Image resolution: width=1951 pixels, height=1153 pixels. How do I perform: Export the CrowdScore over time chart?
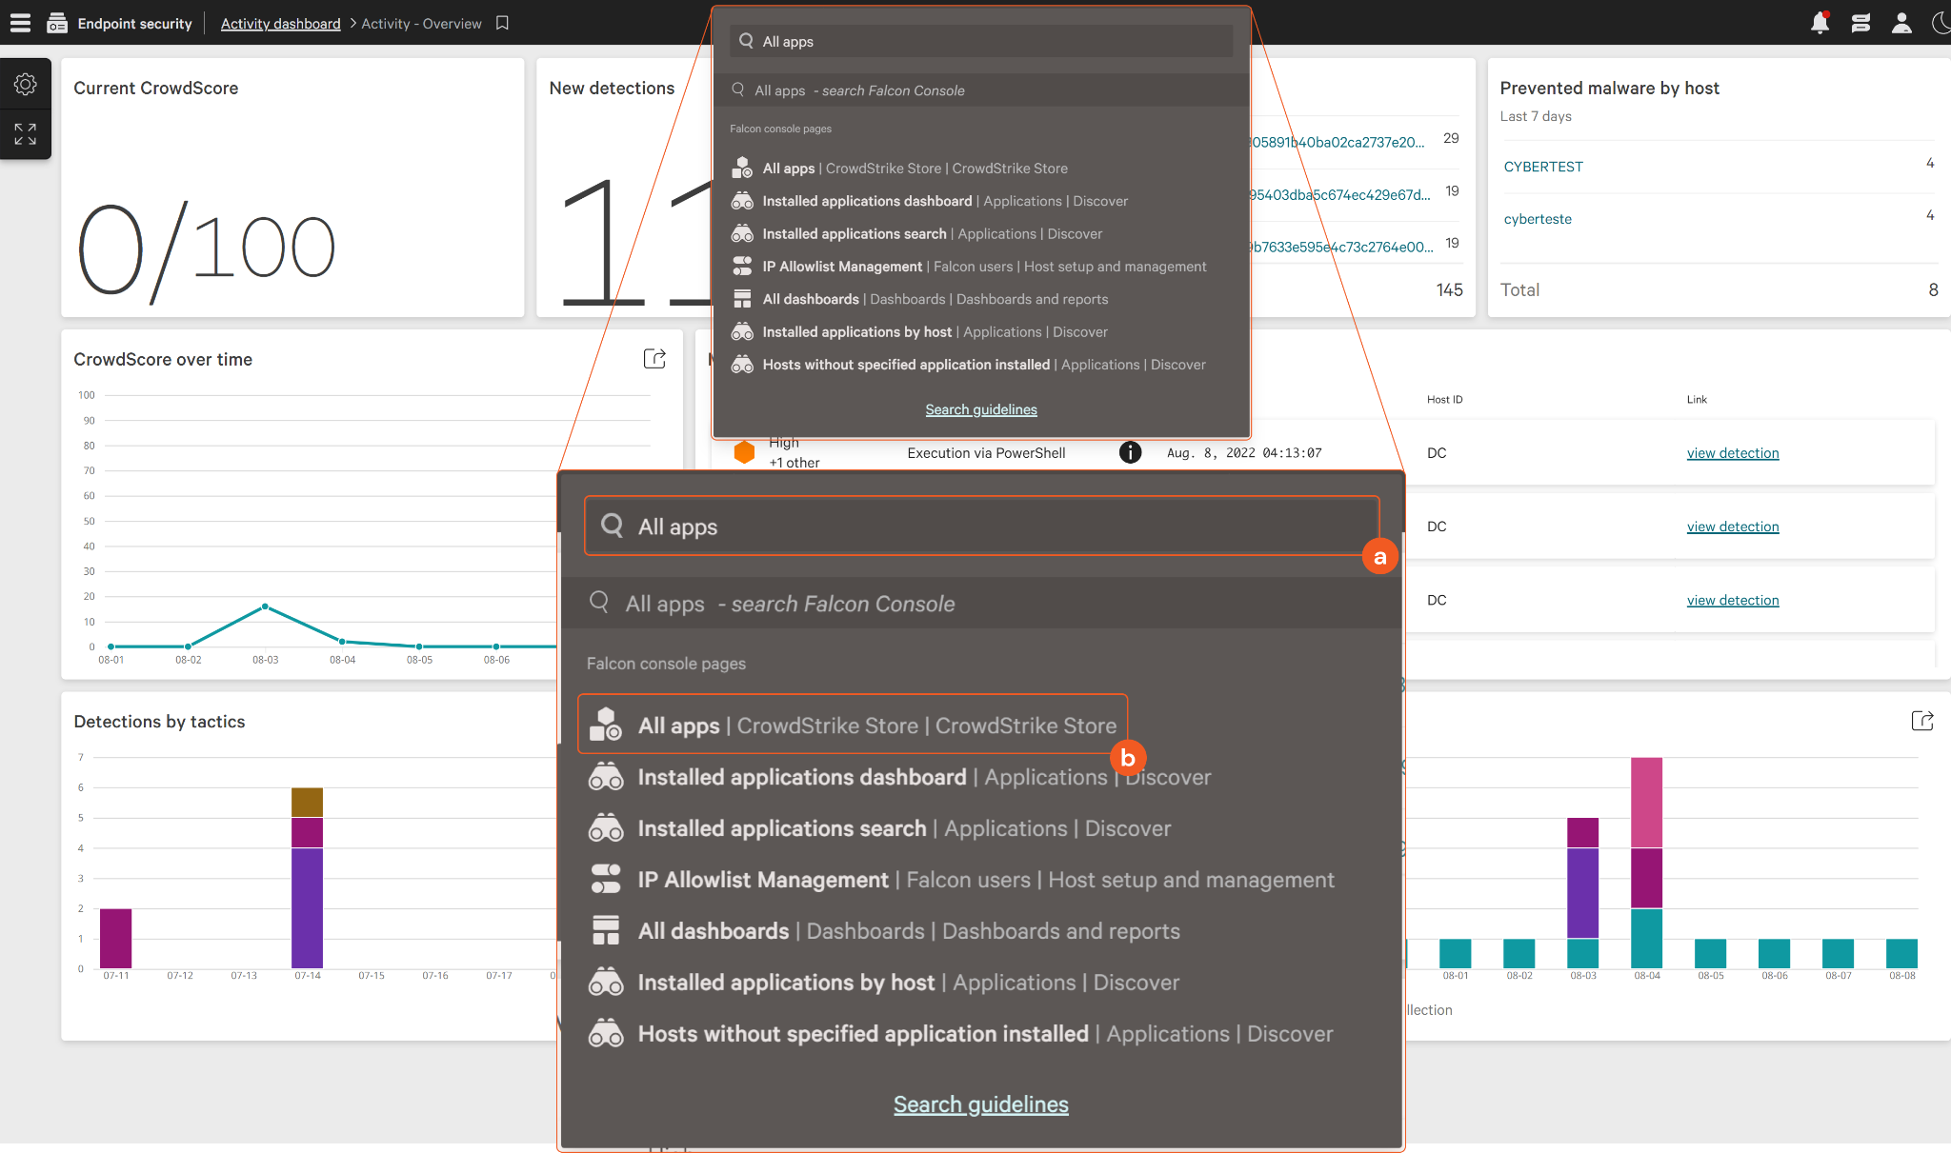[x=654, y=359]
